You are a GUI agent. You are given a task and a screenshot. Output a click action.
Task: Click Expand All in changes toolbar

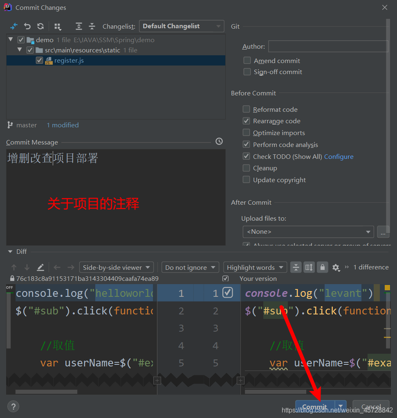coord(79,26)
